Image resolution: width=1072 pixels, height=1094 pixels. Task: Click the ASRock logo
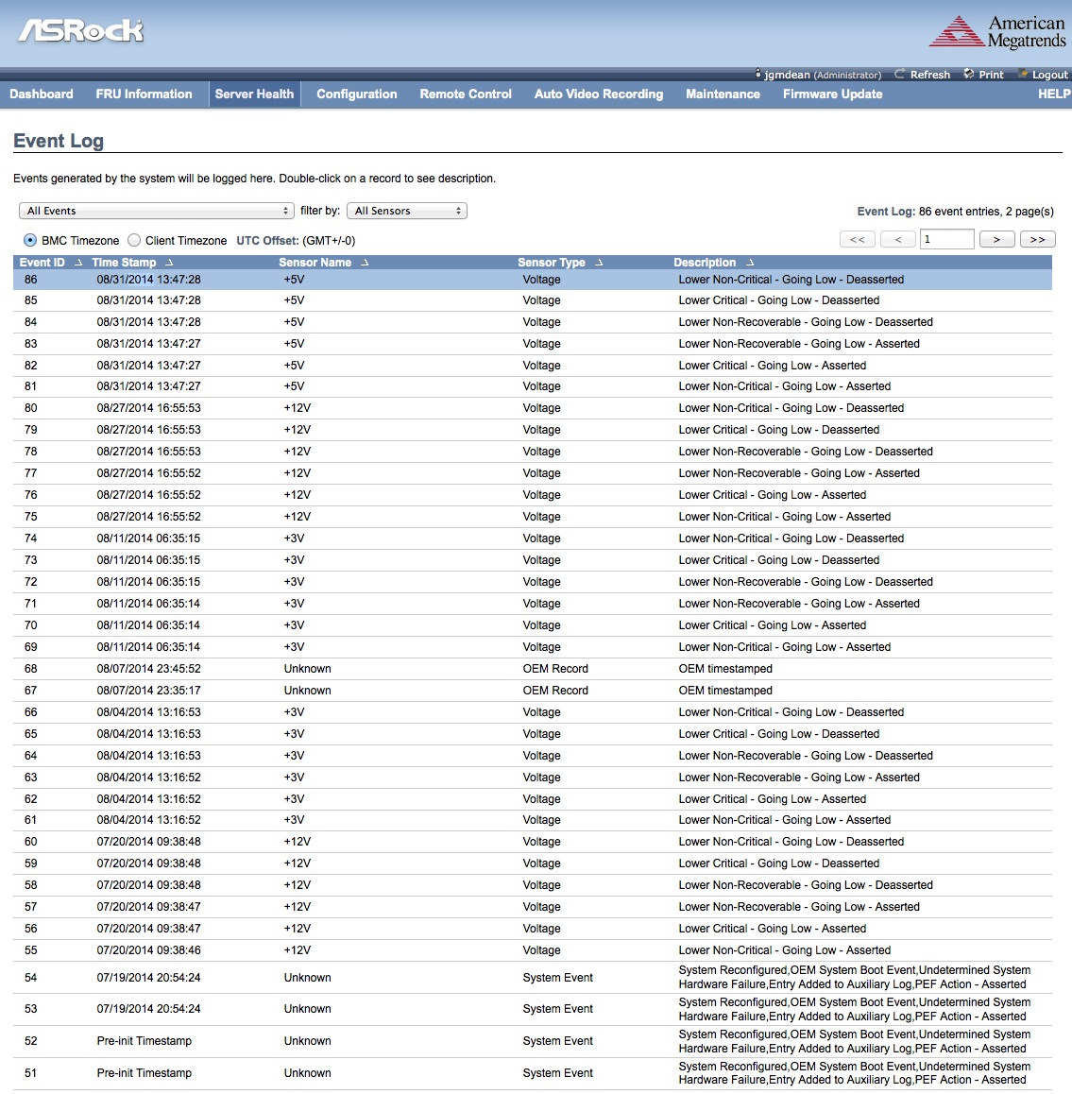(81, 30)
